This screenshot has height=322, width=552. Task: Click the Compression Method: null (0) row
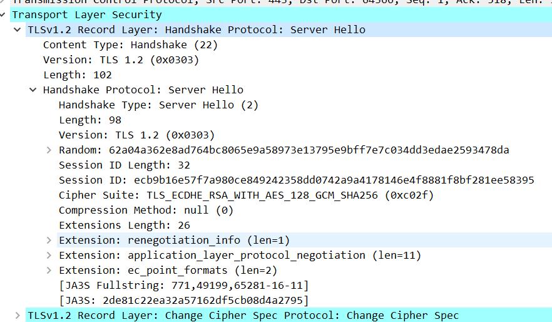[146, 210]
